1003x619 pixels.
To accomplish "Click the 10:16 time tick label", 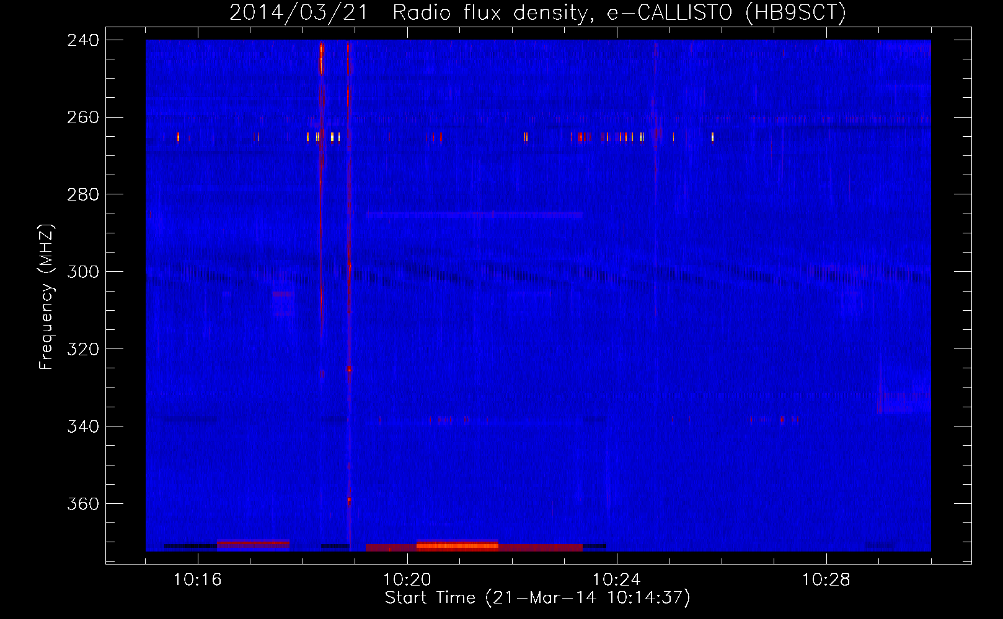I will (x=198, y=580).
